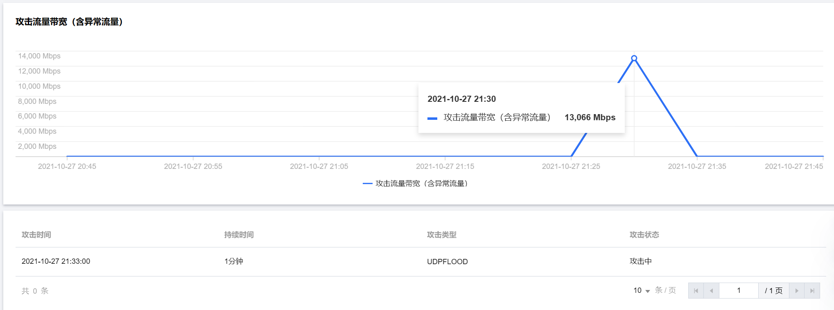Click the 2021-10-27 20:45 axis label
This screenshot has width=834, height=310.
click(67, 166)
